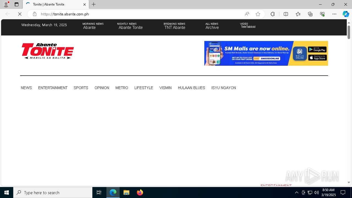352x198 pixels.
Task: Click the scrollbar down arrow
Action: click(x=349, y=182)
